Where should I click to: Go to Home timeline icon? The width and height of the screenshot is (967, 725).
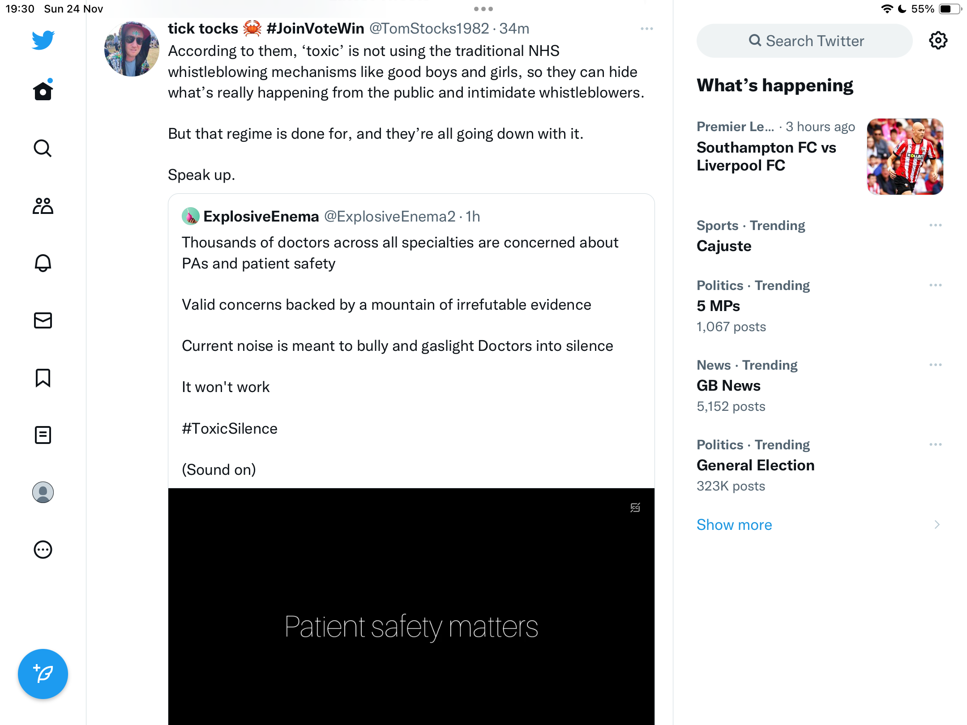[43, 90]
